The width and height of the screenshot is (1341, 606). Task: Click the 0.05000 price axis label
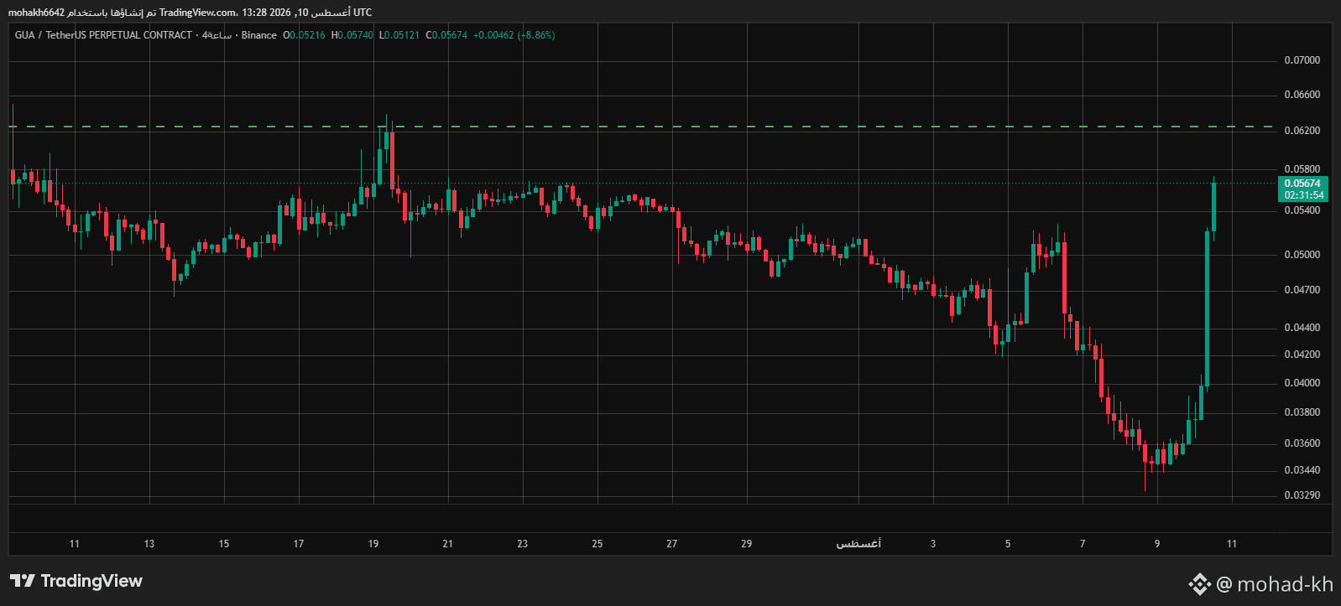[x=1302, y=255]
